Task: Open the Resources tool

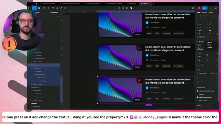Action: (x=57, y=8)
